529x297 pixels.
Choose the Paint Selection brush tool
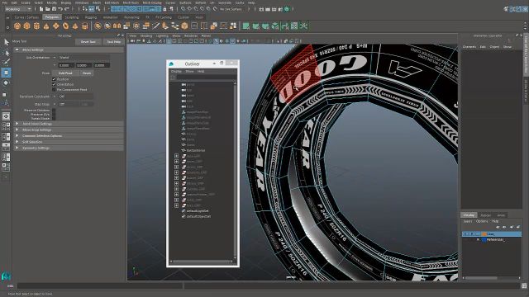pyautogui.click(x=6, y=62)
